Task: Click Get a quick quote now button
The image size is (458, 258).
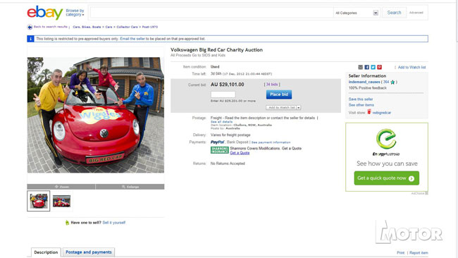Action: point(386,178)
